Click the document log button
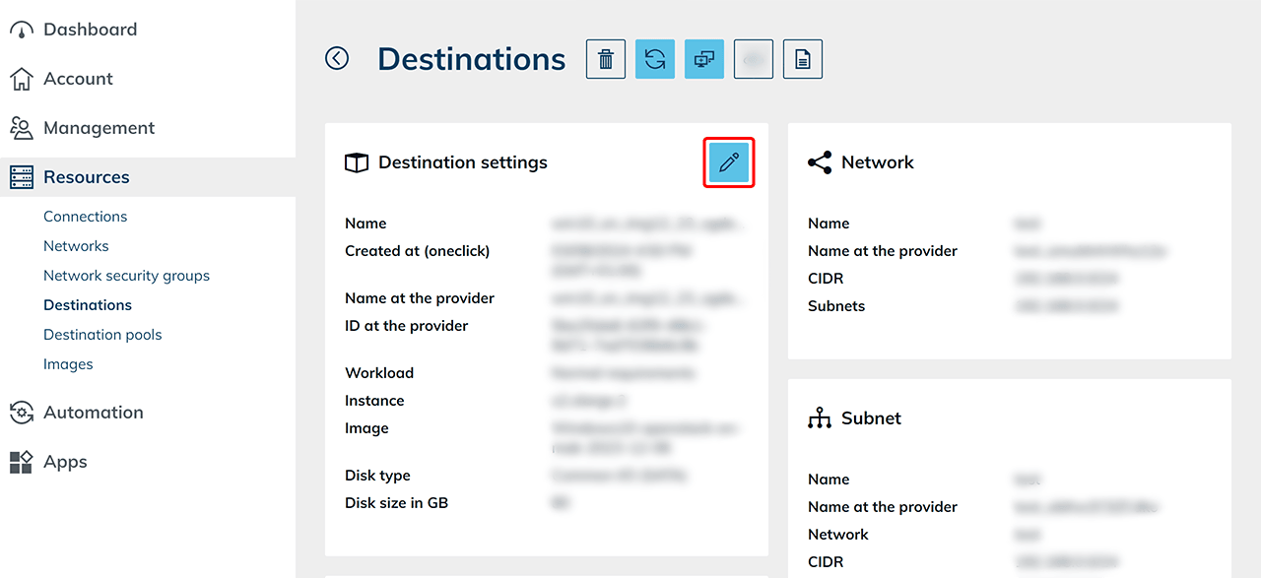Screen dimensions: 1261x578 [x=803, y=59]
